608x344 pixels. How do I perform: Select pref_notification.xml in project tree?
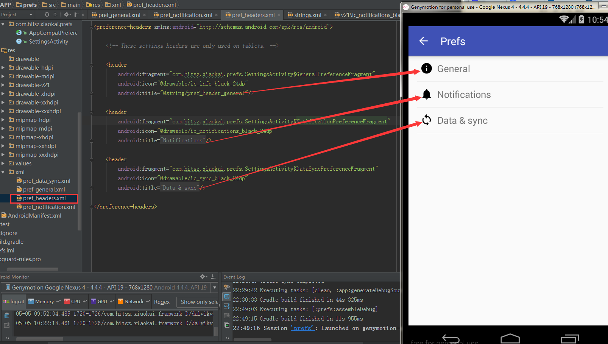coord(49,207)
